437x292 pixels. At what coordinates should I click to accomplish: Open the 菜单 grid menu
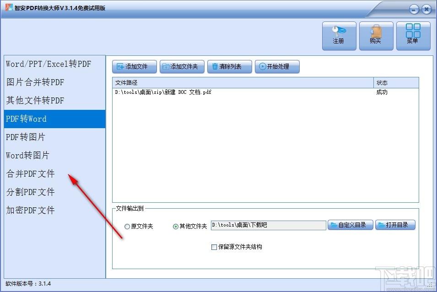[413, 36]
